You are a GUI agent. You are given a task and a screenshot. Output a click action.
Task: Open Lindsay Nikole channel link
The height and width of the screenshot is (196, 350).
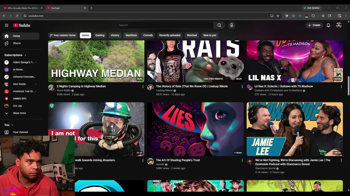pos(164,90)
